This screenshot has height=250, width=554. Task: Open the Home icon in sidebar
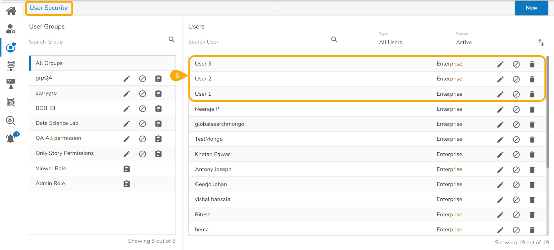point(11,11)
